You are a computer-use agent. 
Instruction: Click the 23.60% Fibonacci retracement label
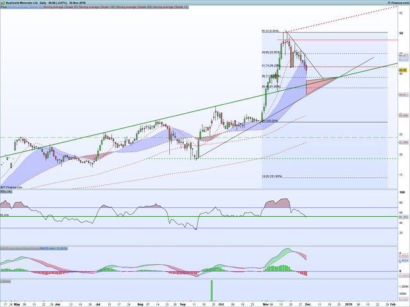click(x=270, y=52)
